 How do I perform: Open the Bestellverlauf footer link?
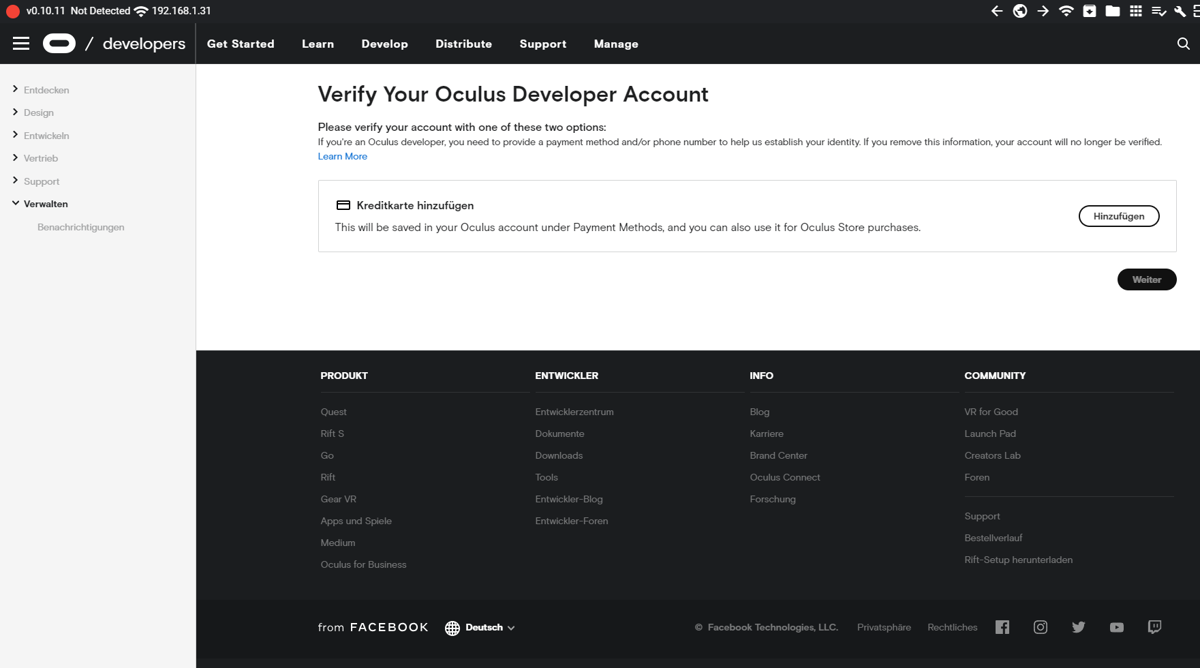point(994,538)
